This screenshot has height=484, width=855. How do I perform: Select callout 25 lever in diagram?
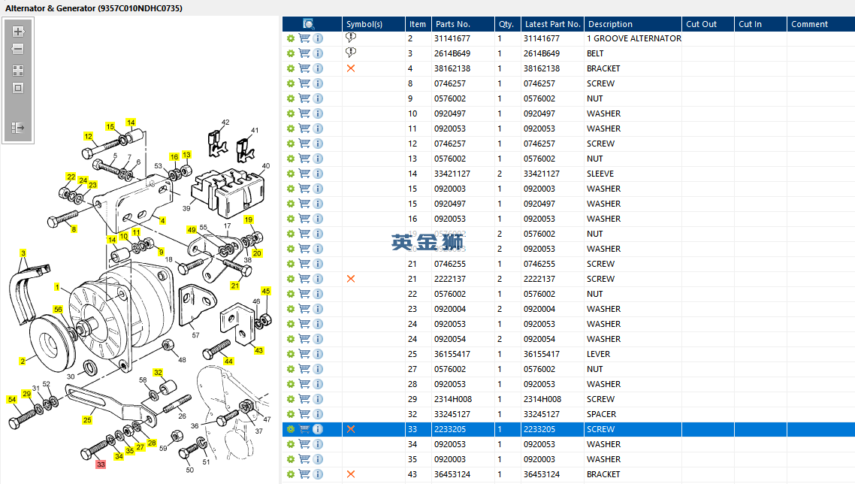click(x=87, y=419)
